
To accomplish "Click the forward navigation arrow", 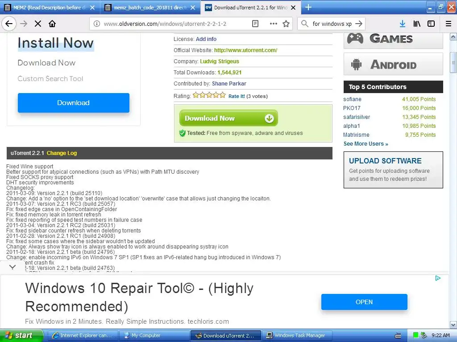I will pos(24,24).
